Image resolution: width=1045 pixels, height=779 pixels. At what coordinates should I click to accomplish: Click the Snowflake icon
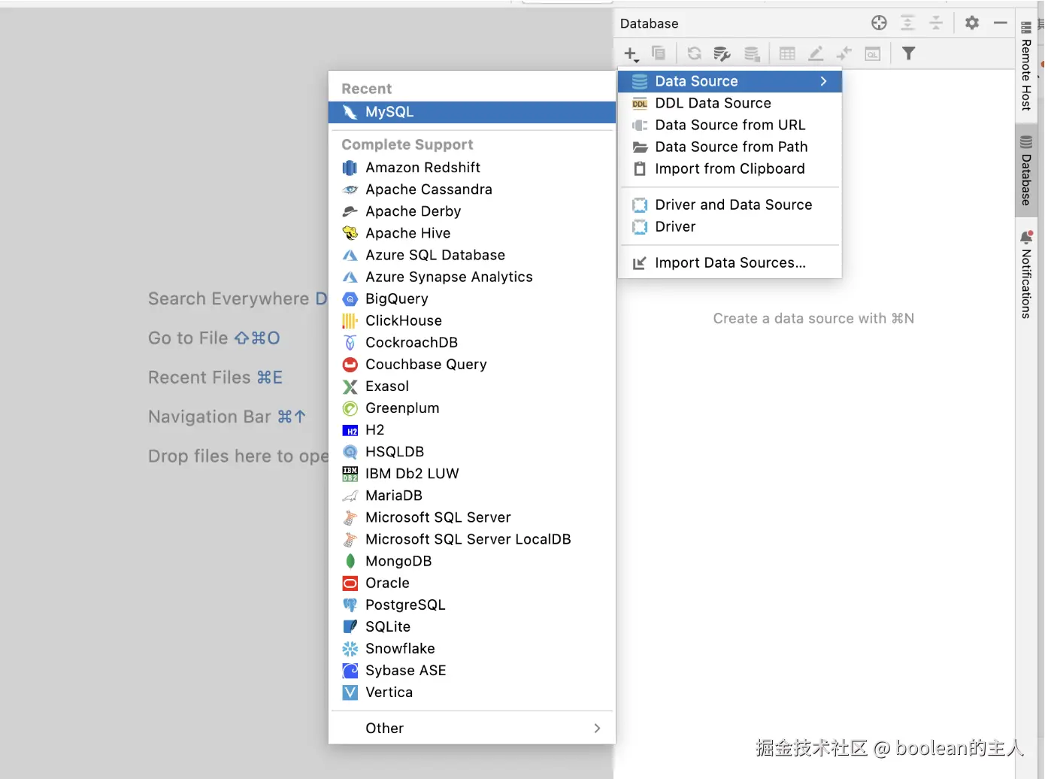(x=350, y=648)
